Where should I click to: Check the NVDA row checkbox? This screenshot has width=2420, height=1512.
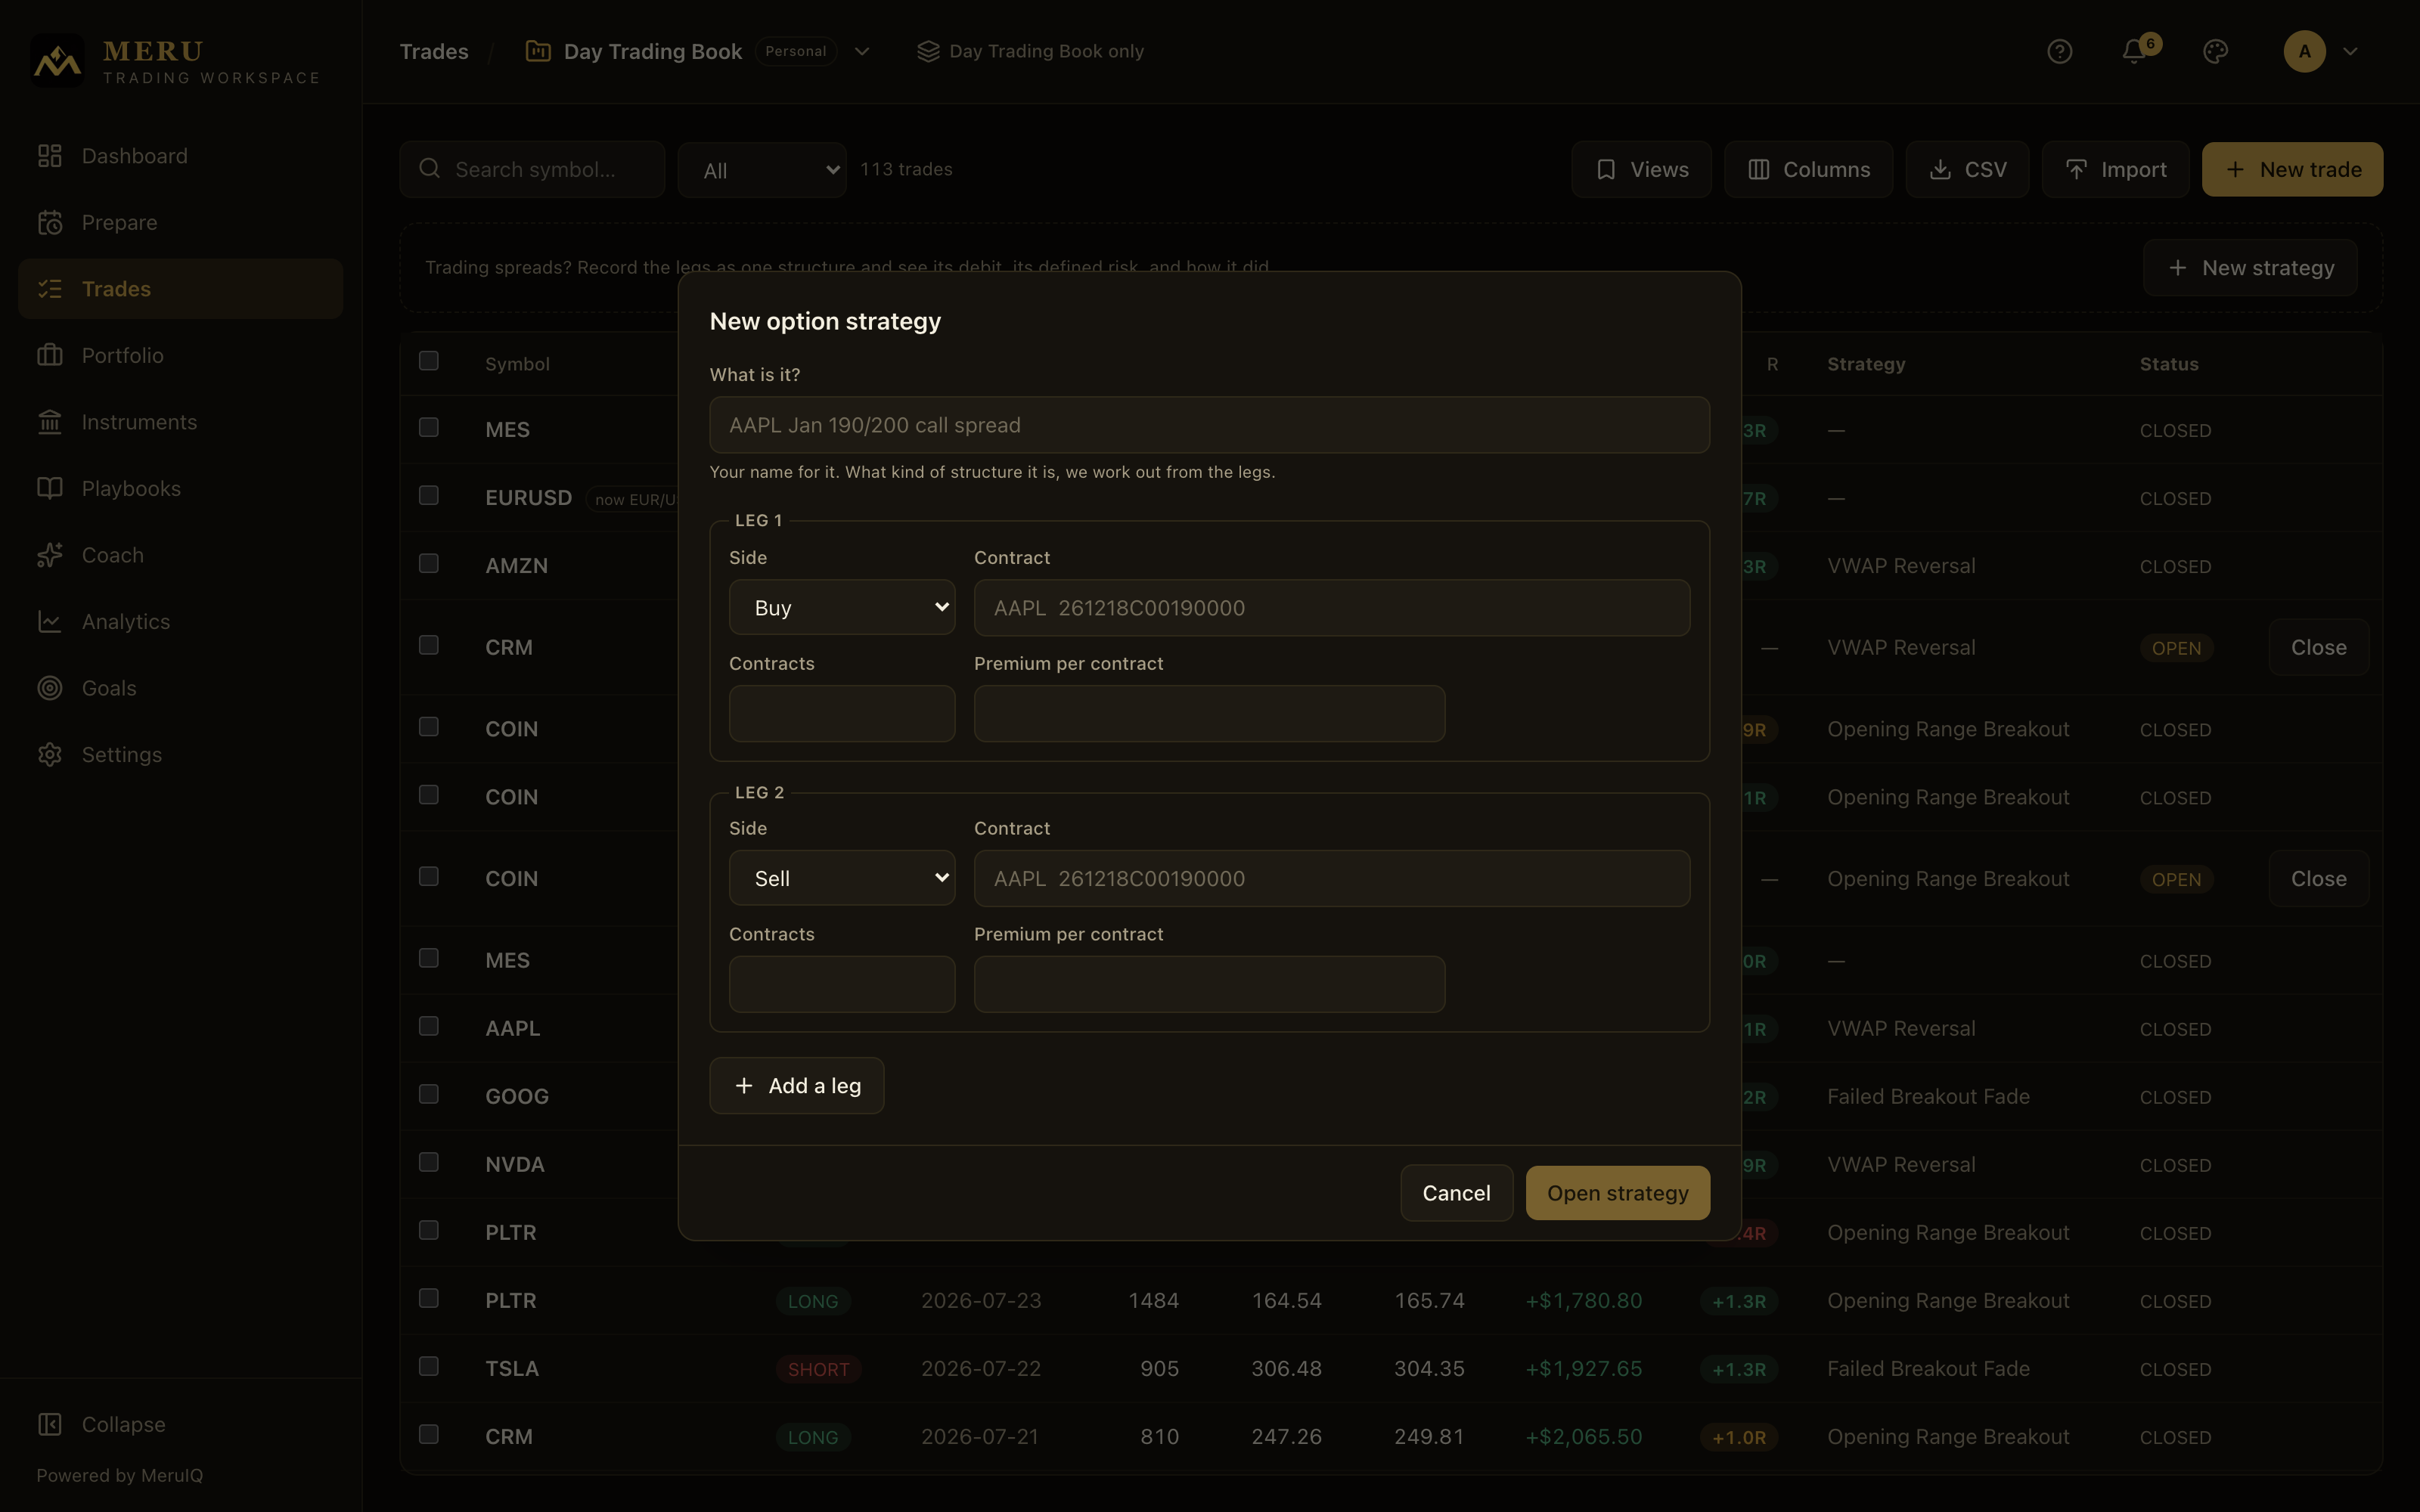[x=429, y=1162]
